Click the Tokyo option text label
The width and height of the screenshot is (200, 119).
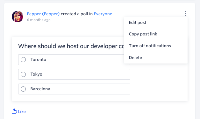[36, 74]
